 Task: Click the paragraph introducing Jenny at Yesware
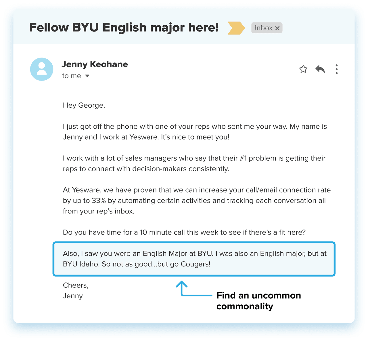(195, 132)
